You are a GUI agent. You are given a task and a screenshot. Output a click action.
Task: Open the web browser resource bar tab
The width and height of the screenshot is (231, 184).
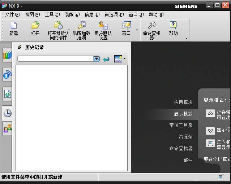7,94
